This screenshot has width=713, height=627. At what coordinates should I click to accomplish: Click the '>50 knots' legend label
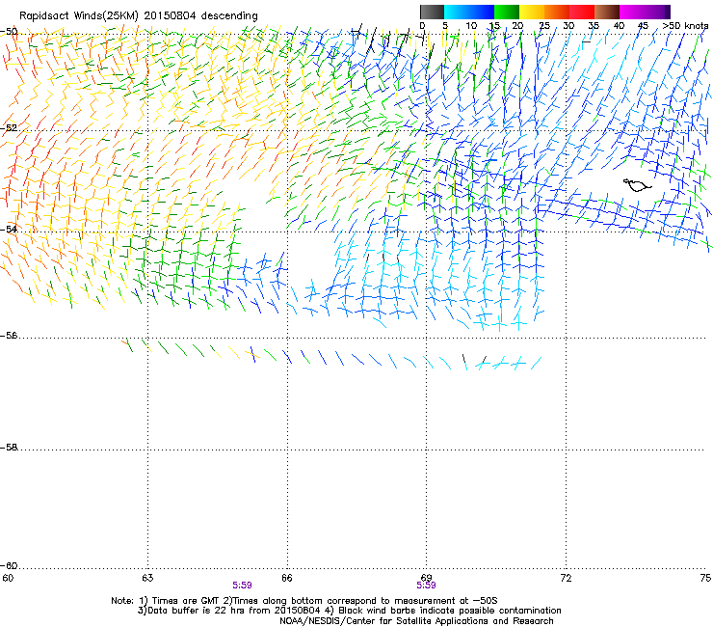coord(685,26)
